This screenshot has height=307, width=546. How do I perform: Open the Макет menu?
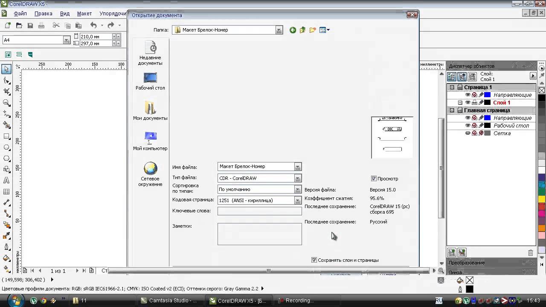pyautogui.click(x=84, y=14)
